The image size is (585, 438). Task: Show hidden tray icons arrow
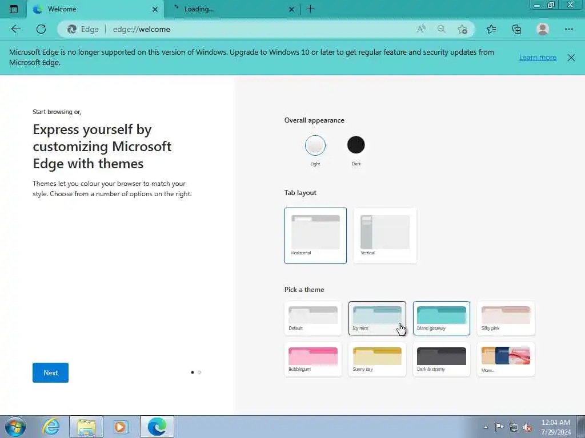486,427
